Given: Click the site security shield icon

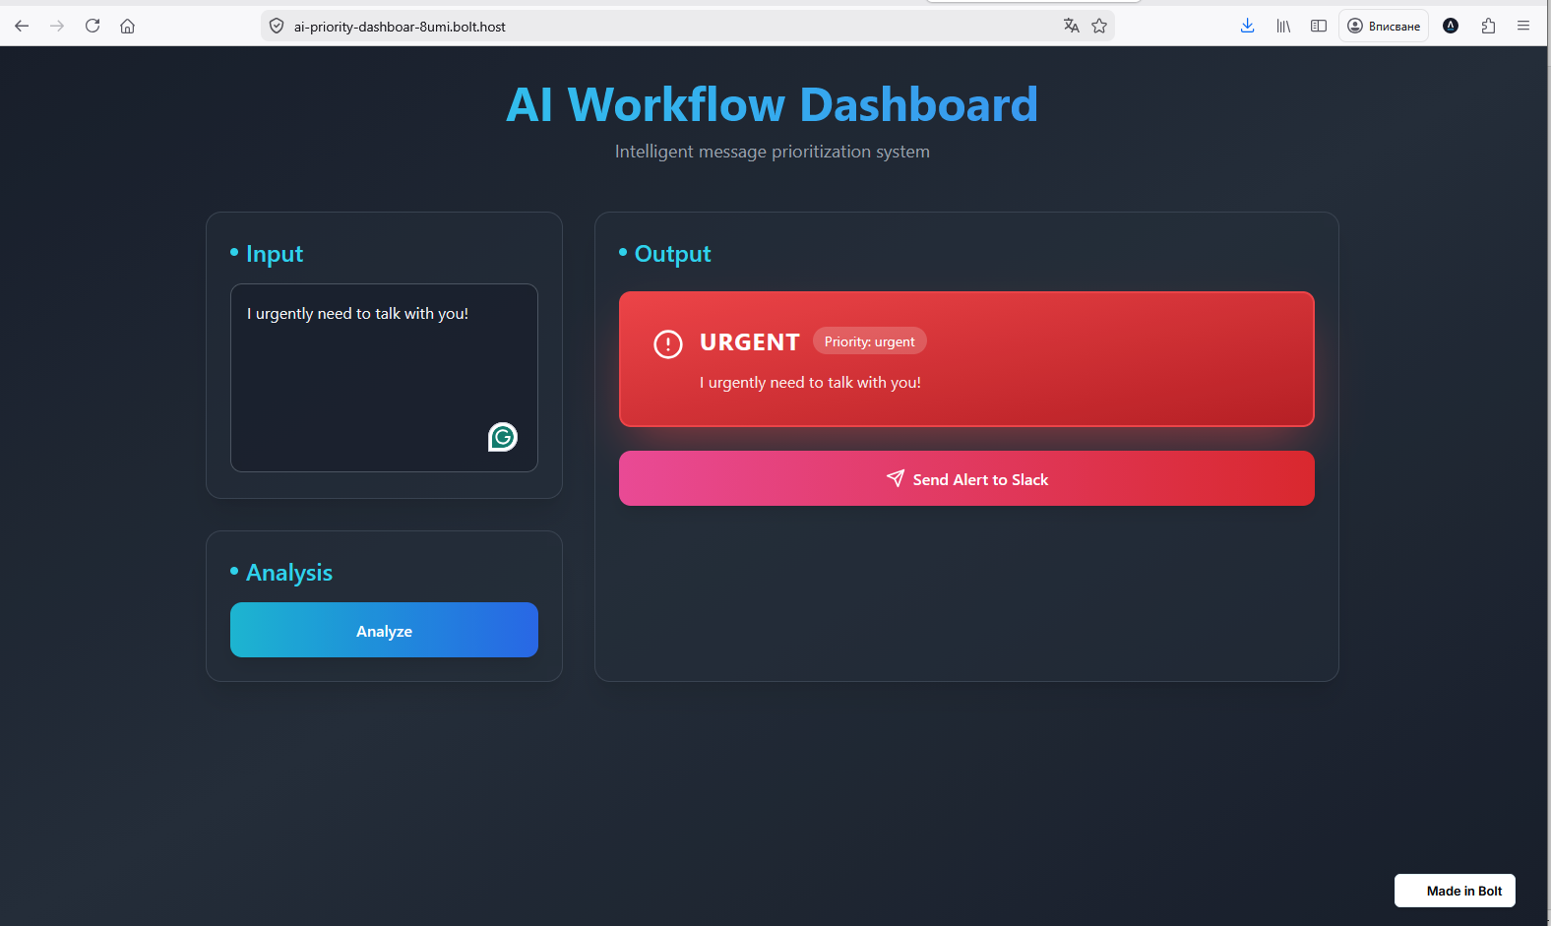Looking at the screenshot, I should pos(277,27).
